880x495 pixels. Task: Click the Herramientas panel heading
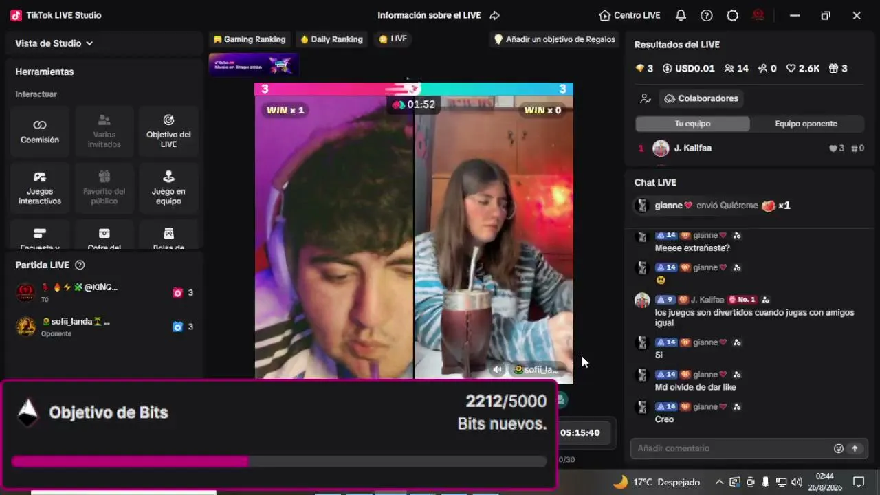pyautogui.click(x=45, y=71)
